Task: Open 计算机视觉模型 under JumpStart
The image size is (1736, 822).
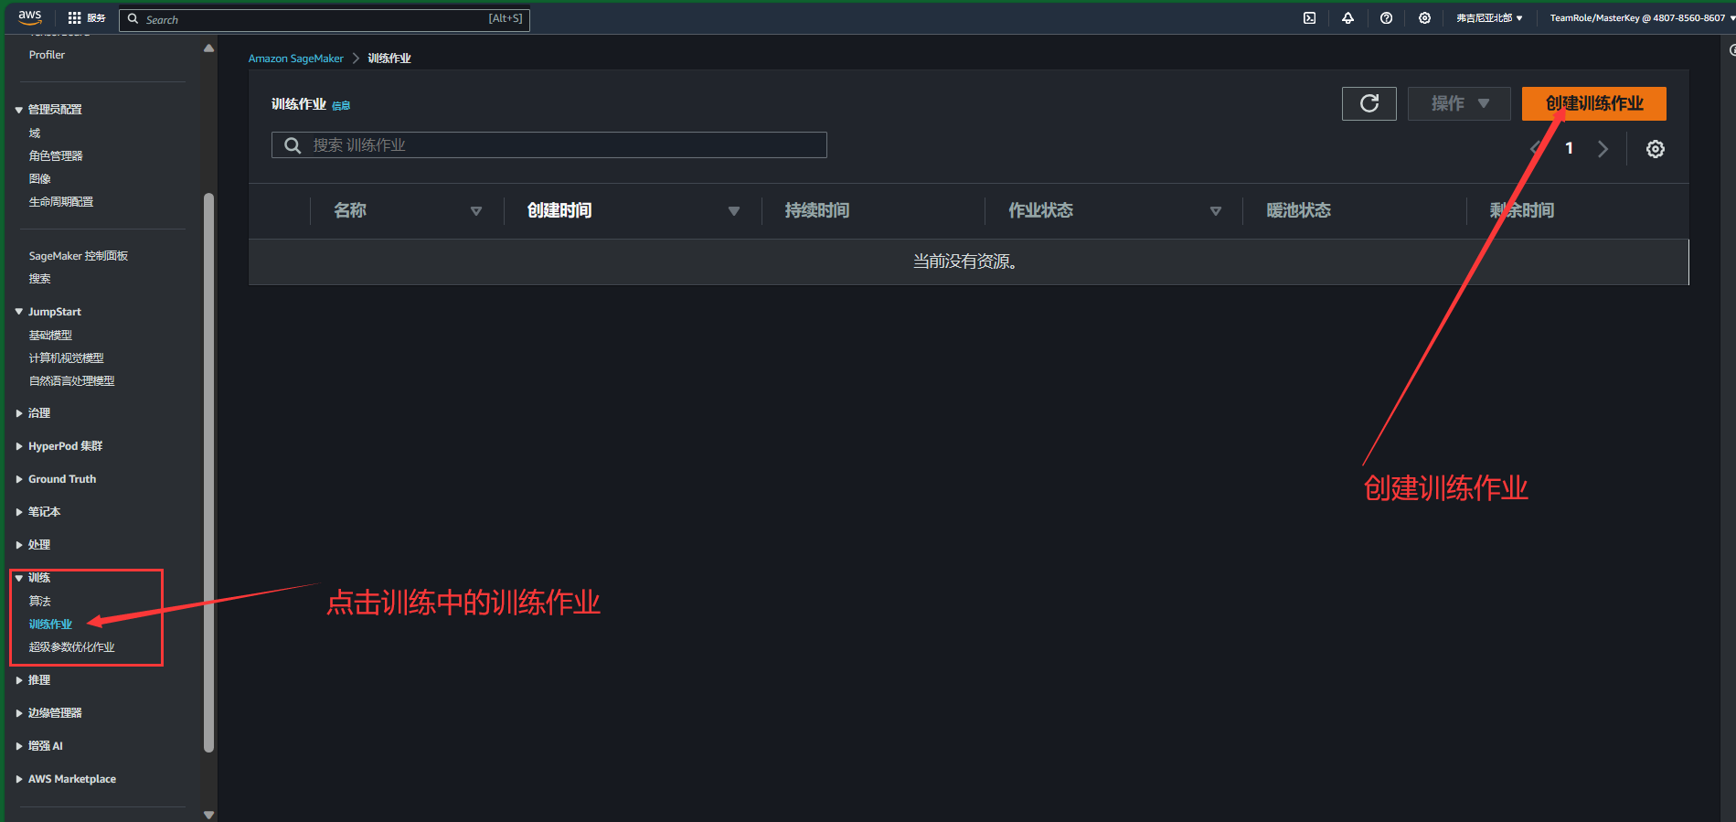Action: pyautogui.click(x=67, y=358)
